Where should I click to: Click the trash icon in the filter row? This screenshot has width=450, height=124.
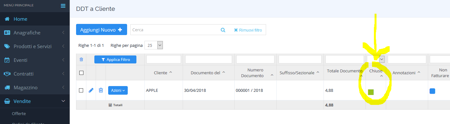[81, 59]
